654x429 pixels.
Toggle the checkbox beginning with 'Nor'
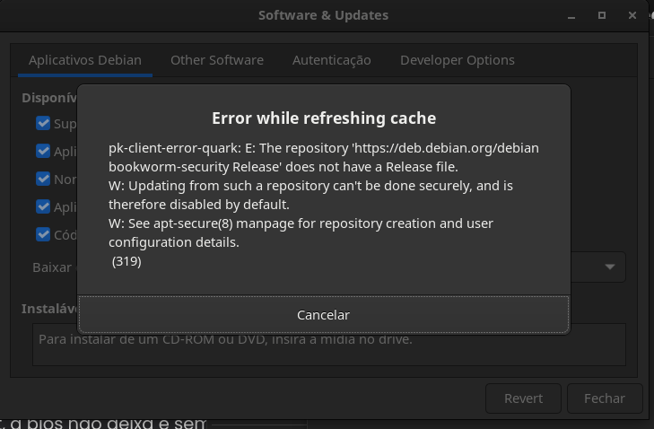(43, 179)
